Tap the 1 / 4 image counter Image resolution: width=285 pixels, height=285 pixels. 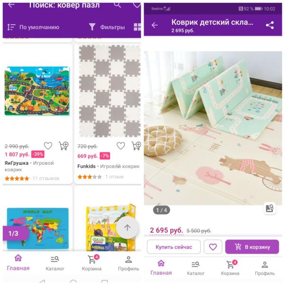162,210
